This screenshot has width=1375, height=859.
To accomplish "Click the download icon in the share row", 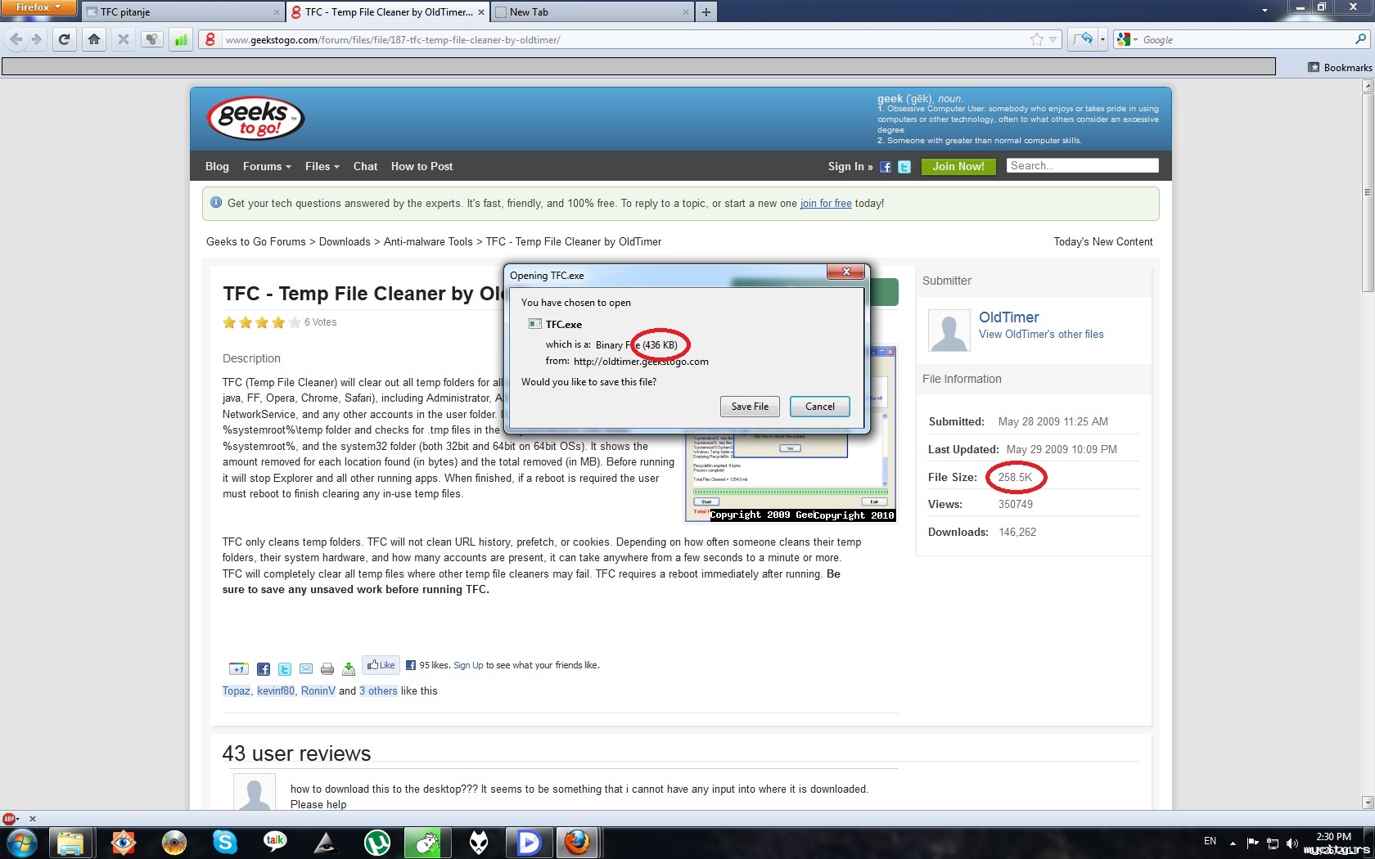I will (349, 669).
